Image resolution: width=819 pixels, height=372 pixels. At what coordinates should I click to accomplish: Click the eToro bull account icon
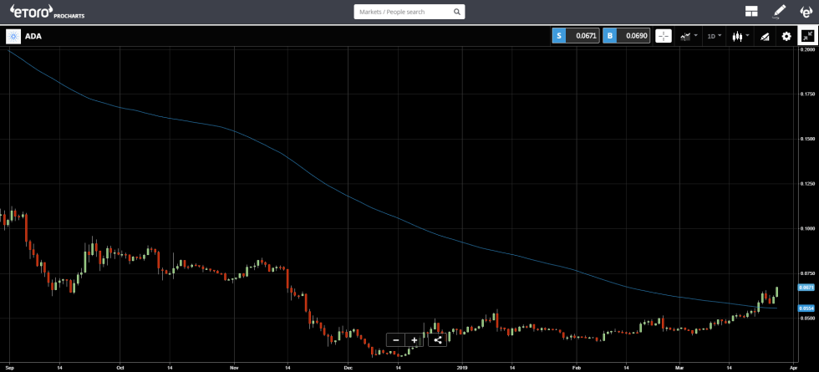[x=806, y=12]
